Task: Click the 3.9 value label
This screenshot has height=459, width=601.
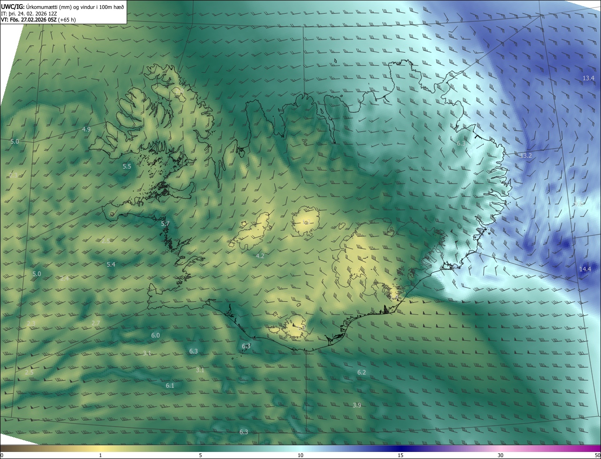Action: (x=357, y=405)
